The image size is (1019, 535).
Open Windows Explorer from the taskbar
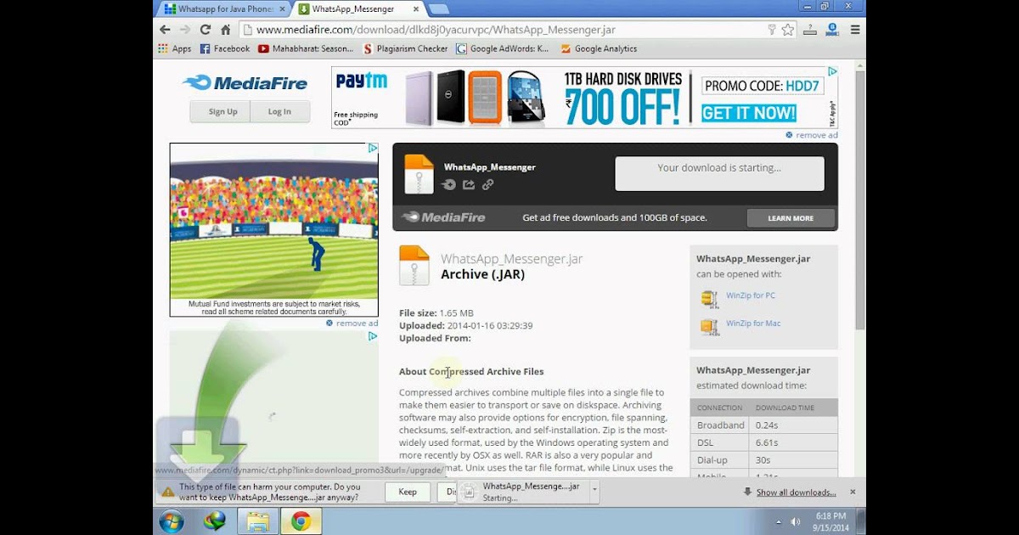pos(258,521)
